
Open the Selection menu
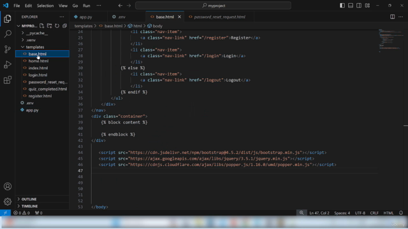click(x=45, y=6)
